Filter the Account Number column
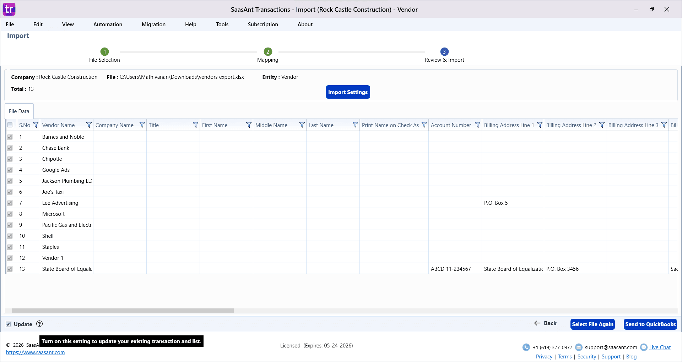682x362 pixels. pos(477,125)
